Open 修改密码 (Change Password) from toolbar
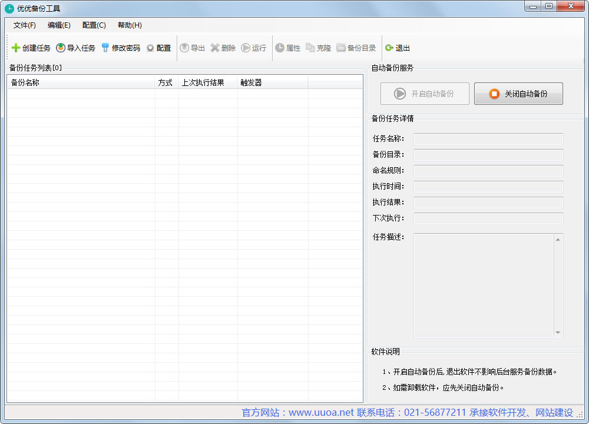Screen dimensions: 589x424 pos(120,48)
